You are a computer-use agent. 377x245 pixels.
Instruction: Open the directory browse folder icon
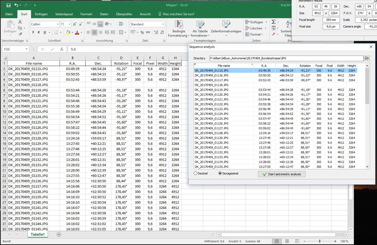click(367, 58)
